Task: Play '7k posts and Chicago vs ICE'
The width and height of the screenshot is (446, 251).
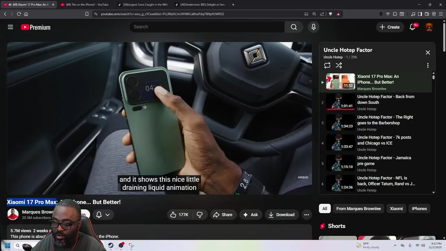Action: pos(375,143)
